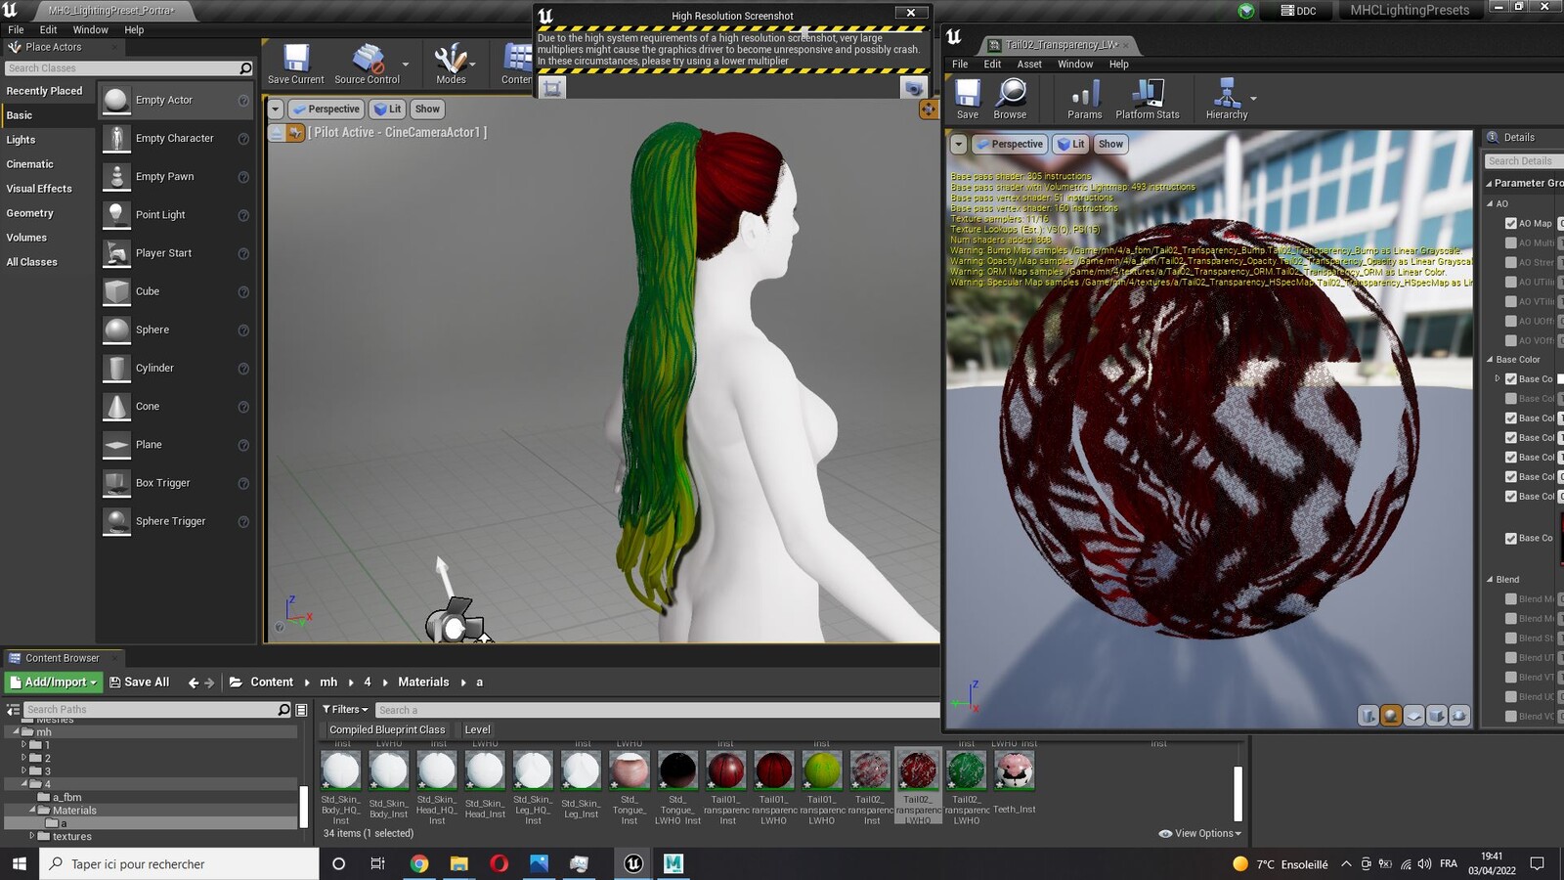Click Materials in the breadcrumb path
1564x880 pixels.
click(423, 682)
